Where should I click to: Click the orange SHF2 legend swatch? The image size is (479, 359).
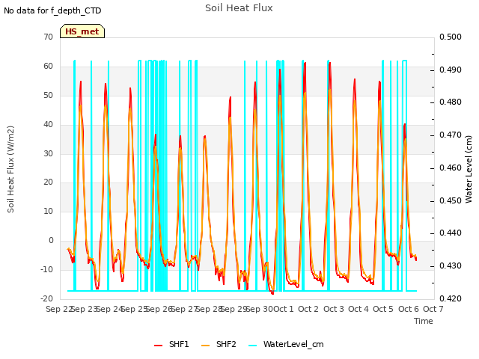click(x=206, y=346)
